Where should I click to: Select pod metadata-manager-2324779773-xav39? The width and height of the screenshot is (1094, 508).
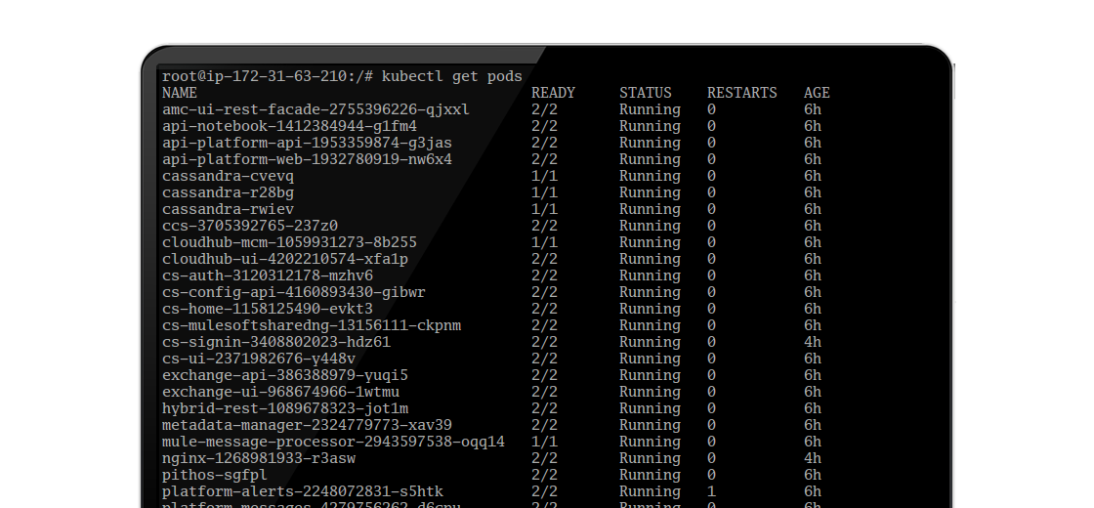tap(307, 425)
